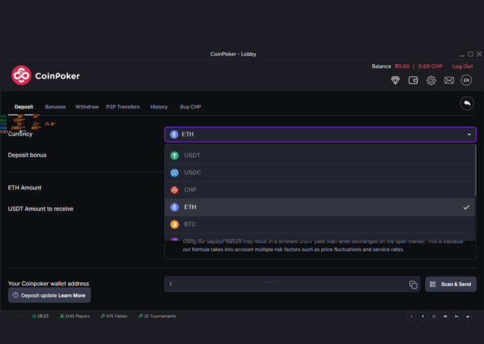Select BTC from currency list
This screenshot has height=344, width=484.
pyautogui.click(x=320, y=224)
